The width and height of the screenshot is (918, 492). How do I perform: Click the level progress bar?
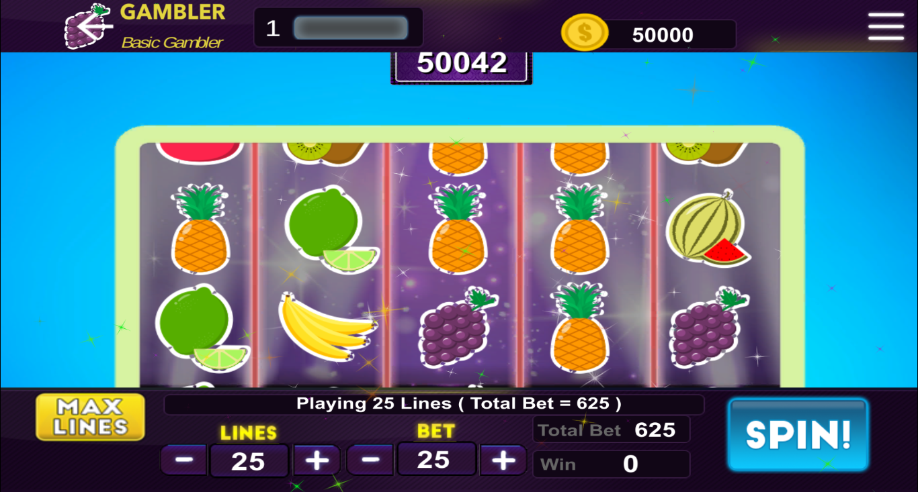[351, 28]
